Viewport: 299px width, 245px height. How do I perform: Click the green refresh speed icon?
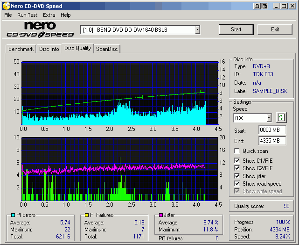pyautogui.click(x=281, y=117)
